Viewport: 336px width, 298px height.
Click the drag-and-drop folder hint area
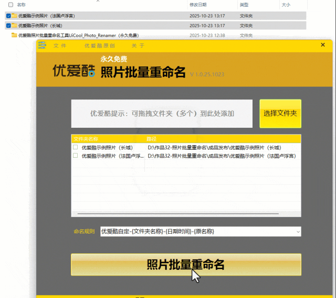[x=162, y=114]
